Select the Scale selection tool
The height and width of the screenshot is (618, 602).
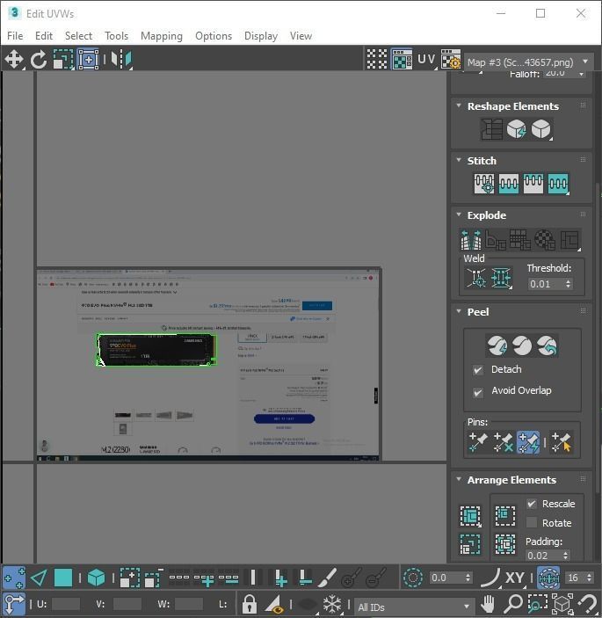click(x=63, y=60)
